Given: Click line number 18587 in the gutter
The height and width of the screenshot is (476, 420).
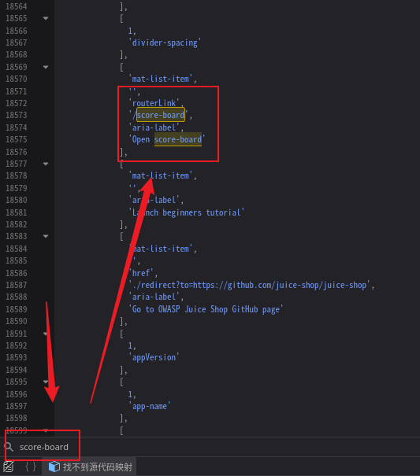Looking at the screenshot, I should [x=17, y=285].
